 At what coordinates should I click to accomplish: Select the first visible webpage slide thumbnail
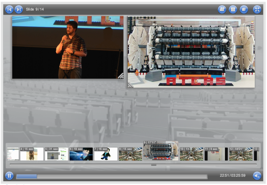click(13, 154)
